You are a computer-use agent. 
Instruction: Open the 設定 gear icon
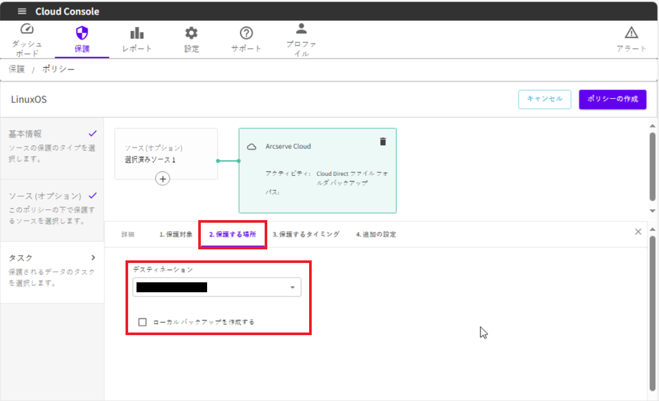coord(191,33)
